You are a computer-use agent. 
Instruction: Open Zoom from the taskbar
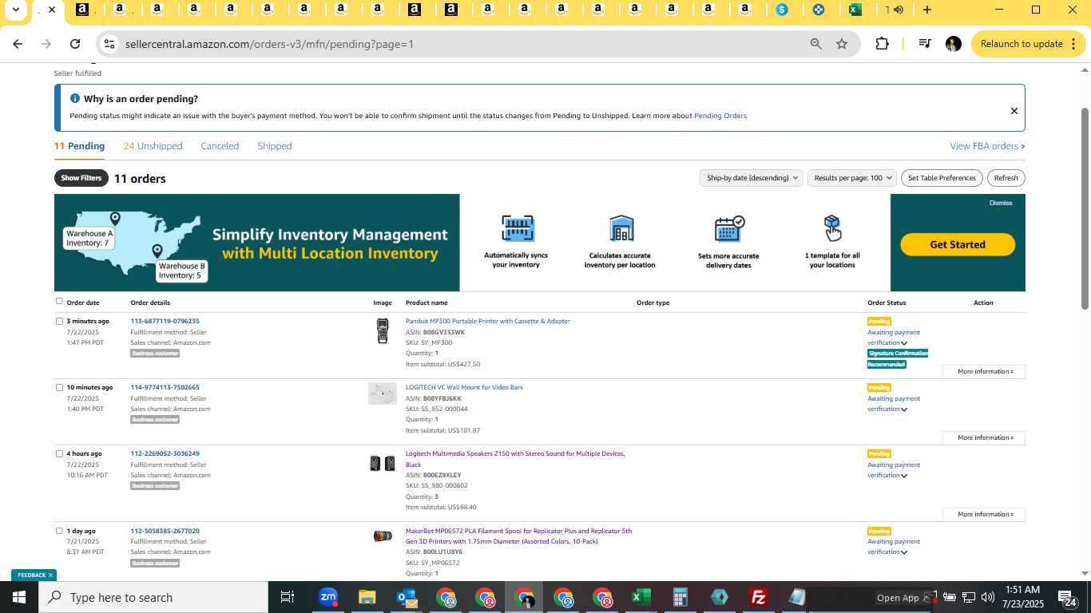click(x=328, y=597)
